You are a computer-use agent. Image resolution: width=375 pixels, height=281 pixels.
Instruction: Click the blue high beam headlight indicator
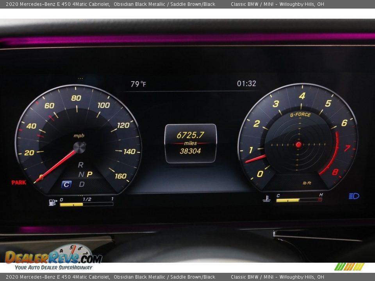click(x=354, y=196)
